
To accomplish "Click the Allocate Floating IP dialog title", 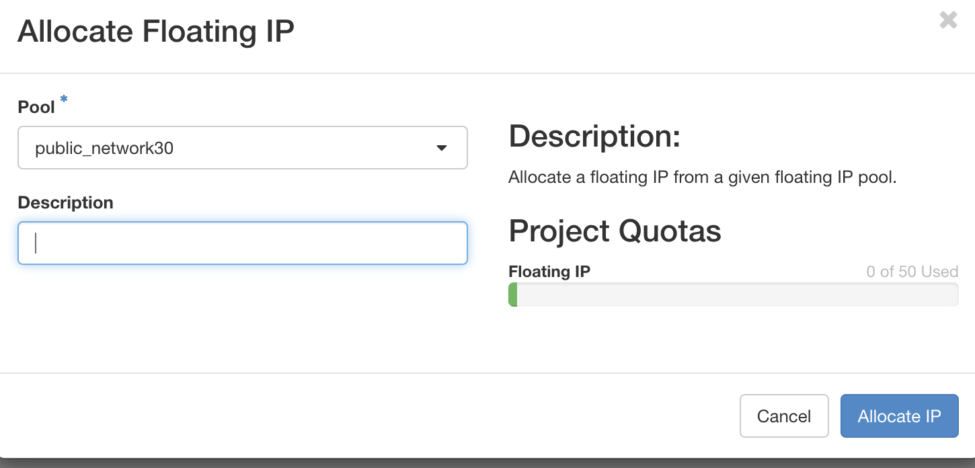I will click(156, 31).
